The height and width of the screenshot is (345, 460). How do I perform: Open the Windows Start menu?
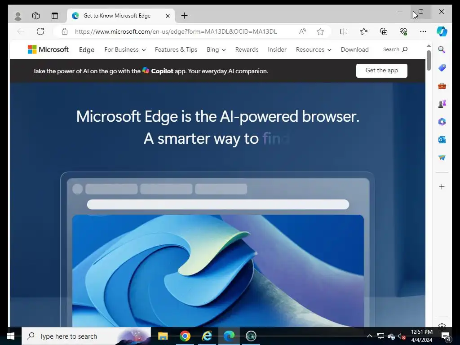click(11, 336)
